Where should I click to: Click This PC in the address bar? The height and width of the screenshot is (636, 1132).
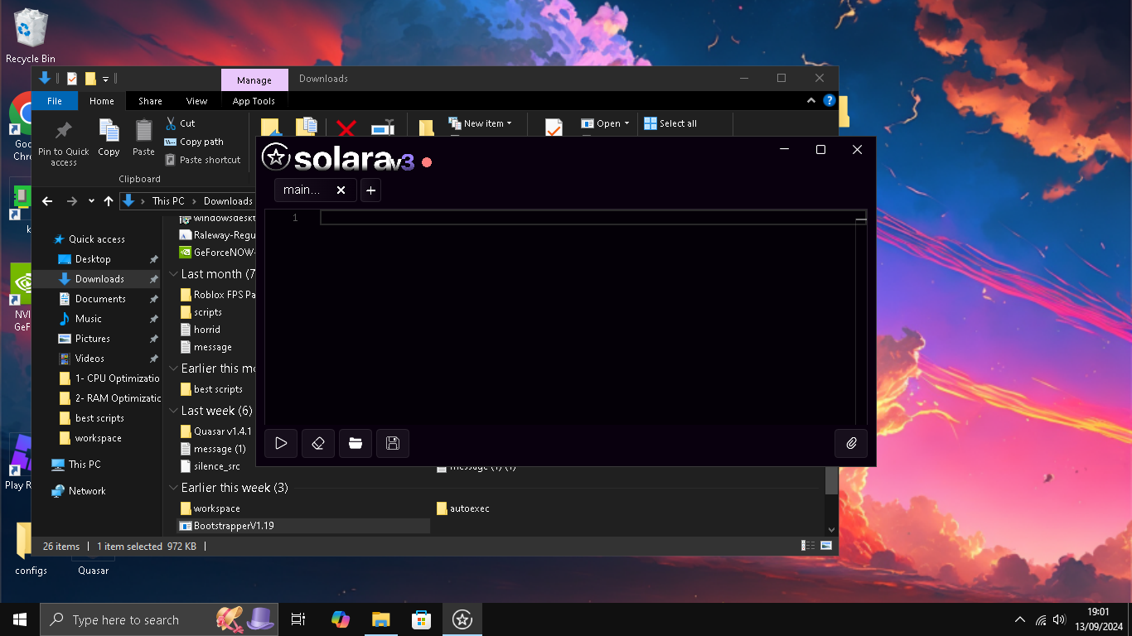[168, 201]
